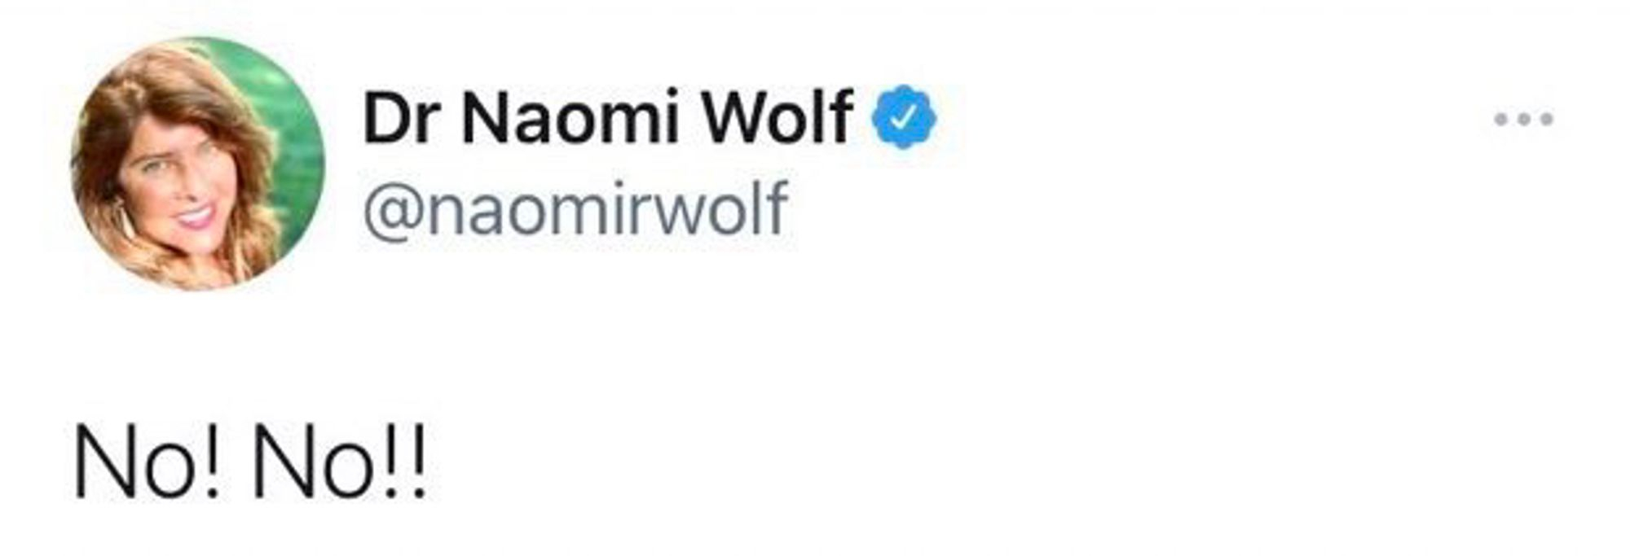Open the tweet's three-dot more options menu
Viewport: 1630px width, 556px height.
[x=1523, y=119]
